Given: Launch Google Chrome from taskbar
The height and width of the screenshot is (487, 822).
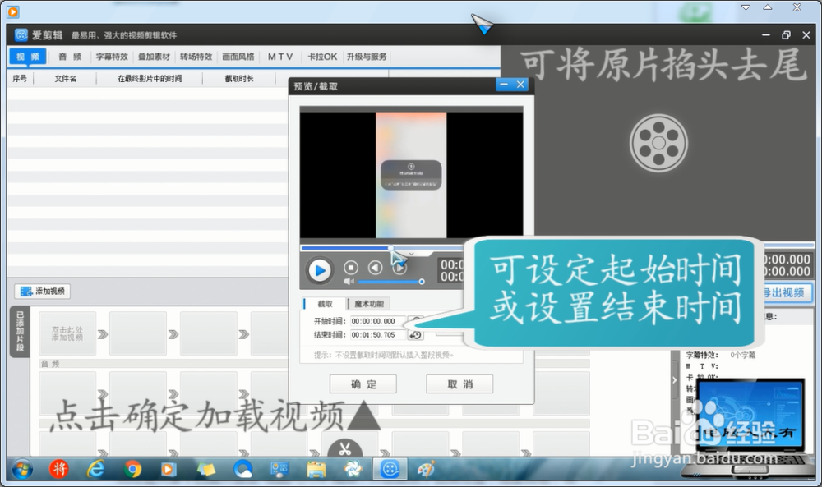Looking at the screenshot, I should pos(132,469).
